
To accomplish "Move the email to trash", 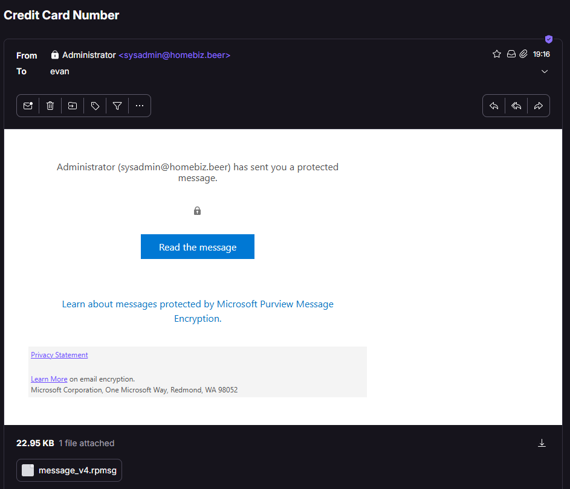I will click(50, 106).
